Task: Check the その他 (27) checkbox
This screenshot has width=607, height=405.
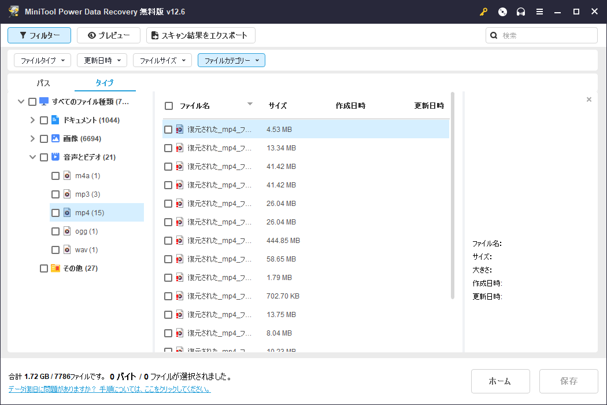Action: coord(44,268)
